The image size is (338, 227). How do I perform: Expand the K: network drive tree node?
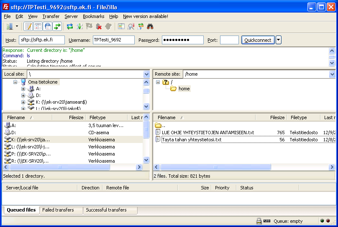click(23, 102)
